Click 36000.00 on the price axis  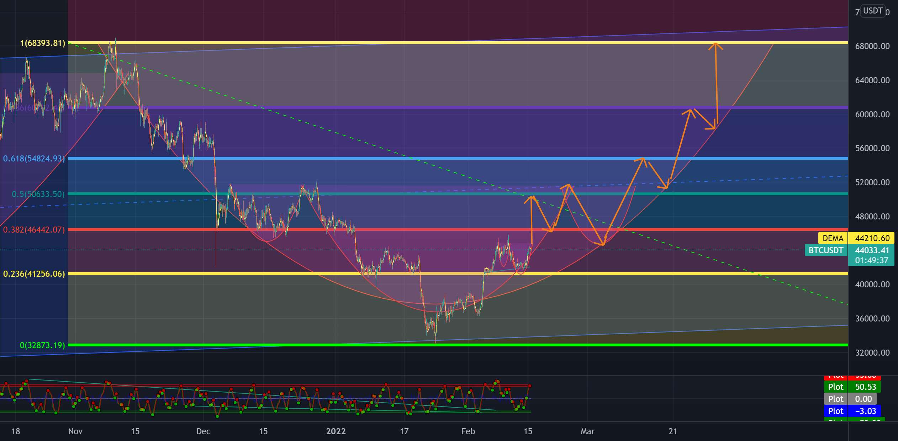(x=872, y=318)
